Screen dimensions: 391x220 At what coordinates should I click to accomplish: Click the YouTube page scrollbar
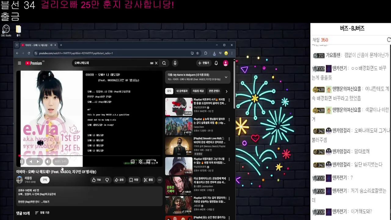coord(234,86)
